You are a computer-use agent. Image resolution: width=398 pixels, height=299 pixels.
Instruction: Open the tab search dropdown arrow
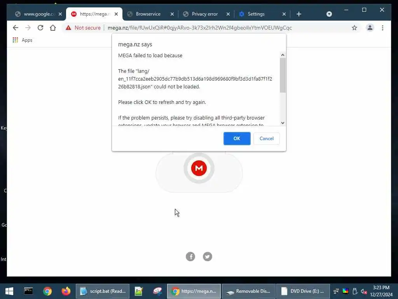329,14
